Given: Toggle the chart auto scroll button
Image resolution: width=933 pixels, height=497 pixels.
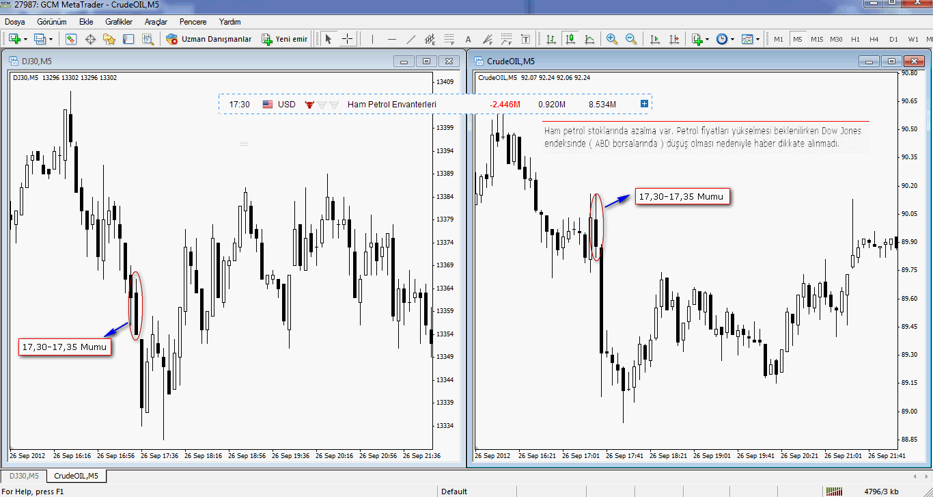Looking at the screenshot, I should [x=655, y=39].
